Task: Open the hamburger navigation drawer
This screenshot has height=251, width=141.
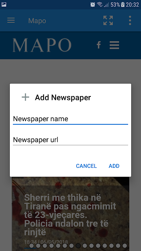Action: pos(11,20)
